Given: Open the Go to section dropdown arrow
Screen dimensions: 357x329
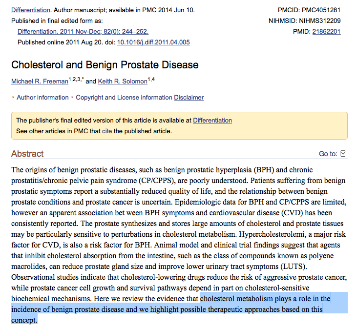Looking at the screenshot, I should 343,154.
